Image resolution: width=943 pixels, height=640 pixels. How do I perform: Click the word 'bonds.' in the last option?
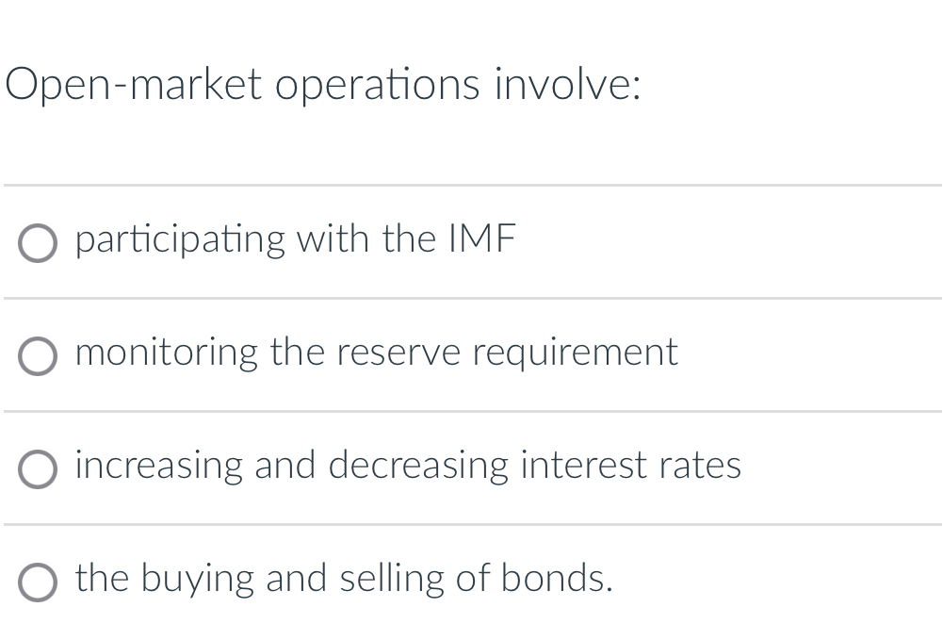557,578
